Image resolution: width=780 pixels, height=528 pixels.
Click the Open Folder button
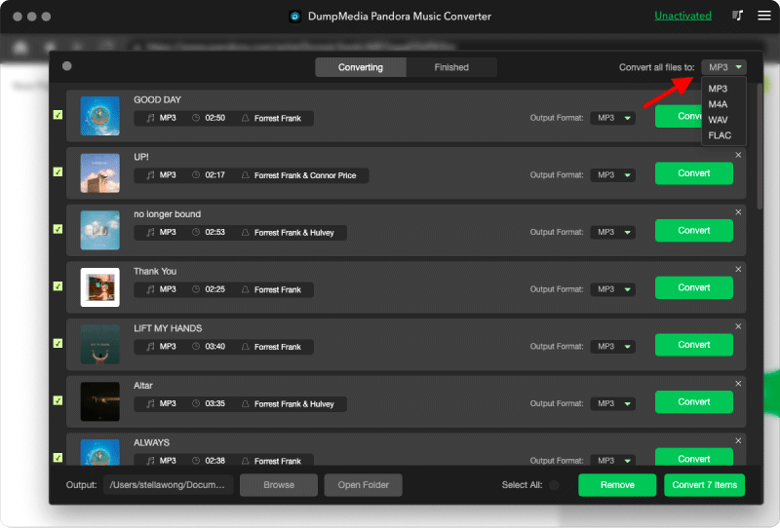coord(363,485)
